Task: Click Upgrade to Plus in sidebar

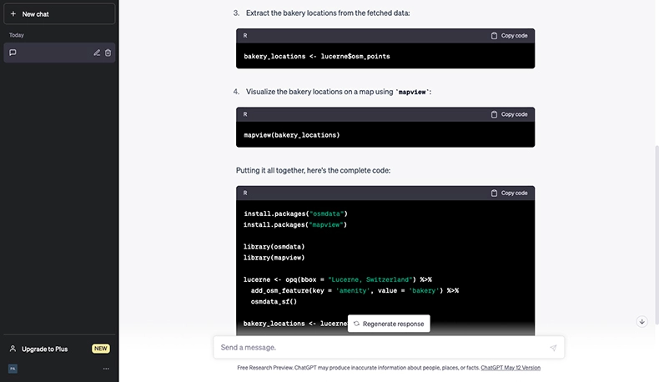Action: [44, 349]
